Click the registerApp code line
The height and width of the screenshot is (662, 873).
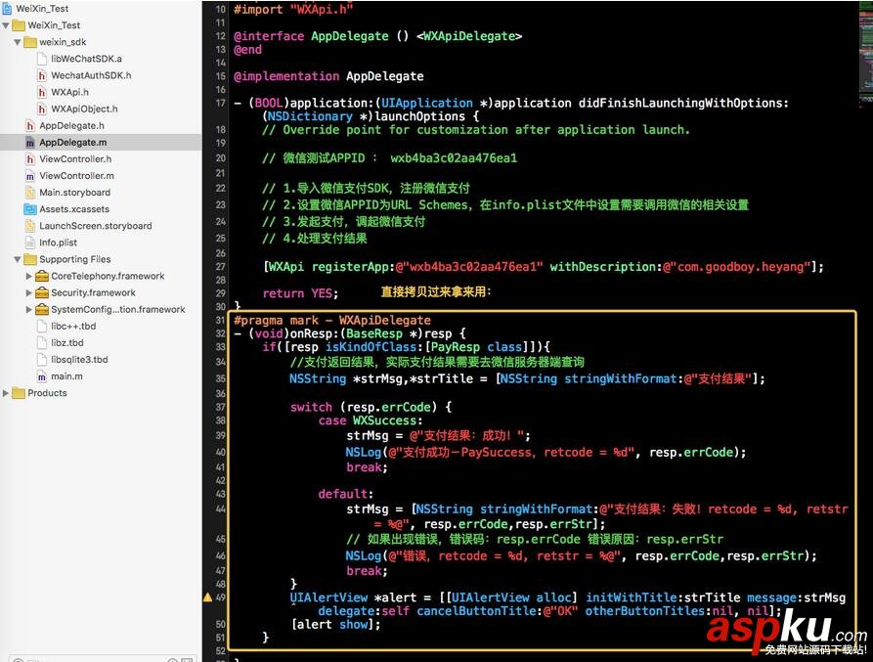click(x=544, y=267)
